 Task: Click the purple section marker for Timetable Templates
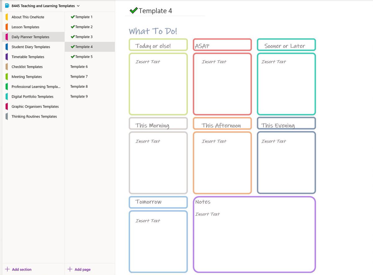[7, 57]
